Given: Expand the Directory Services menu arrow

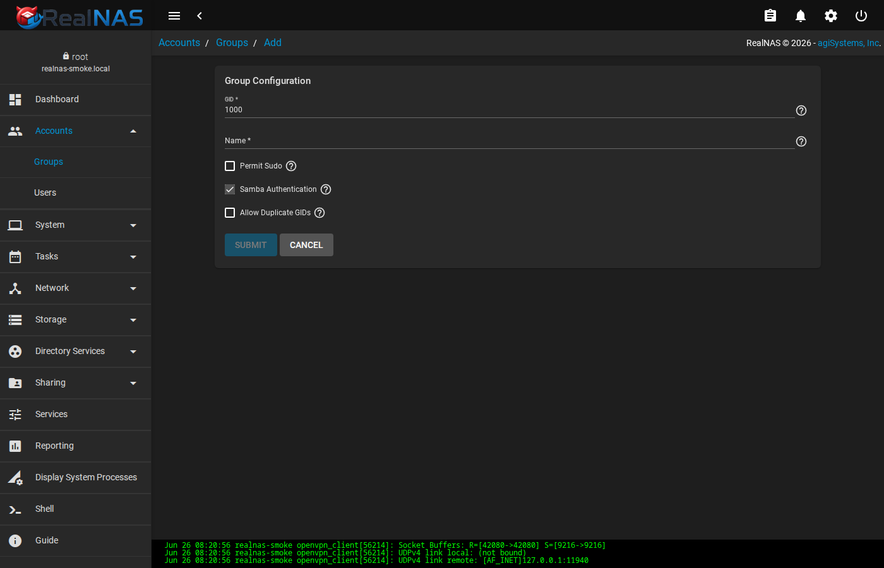Looking at the screenshot, I should click(x=133, y=352).
